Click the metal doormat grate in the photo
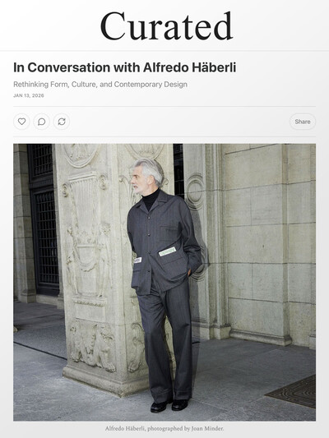The image size is (329, 438). tap(292, 391)
